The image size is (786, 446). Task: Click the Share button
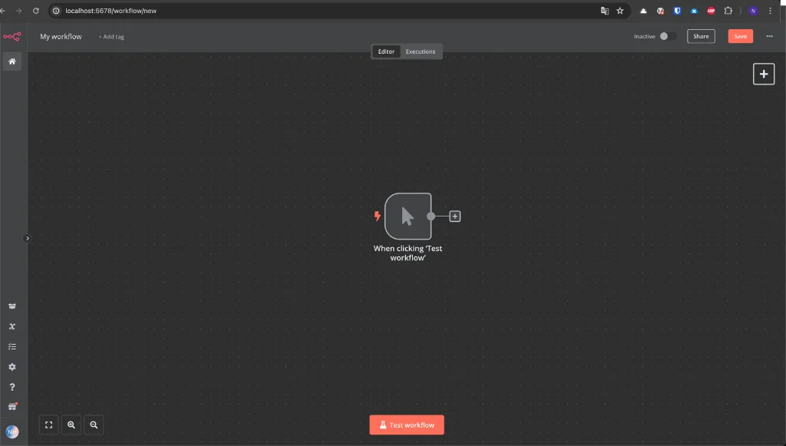point(701,36)
